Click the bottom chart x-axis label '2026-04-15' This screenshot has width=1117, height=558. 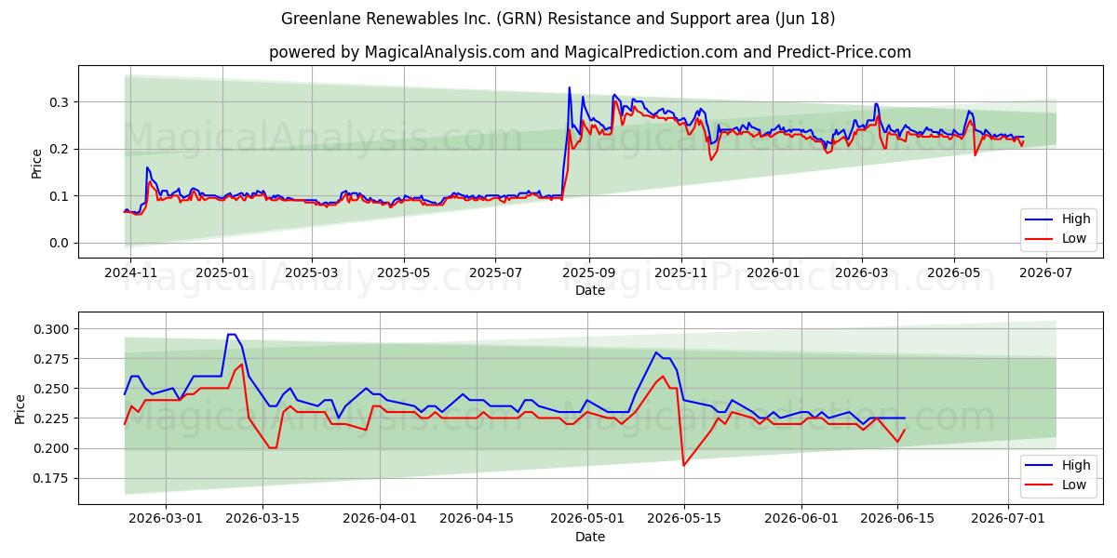tap(477, 519)
